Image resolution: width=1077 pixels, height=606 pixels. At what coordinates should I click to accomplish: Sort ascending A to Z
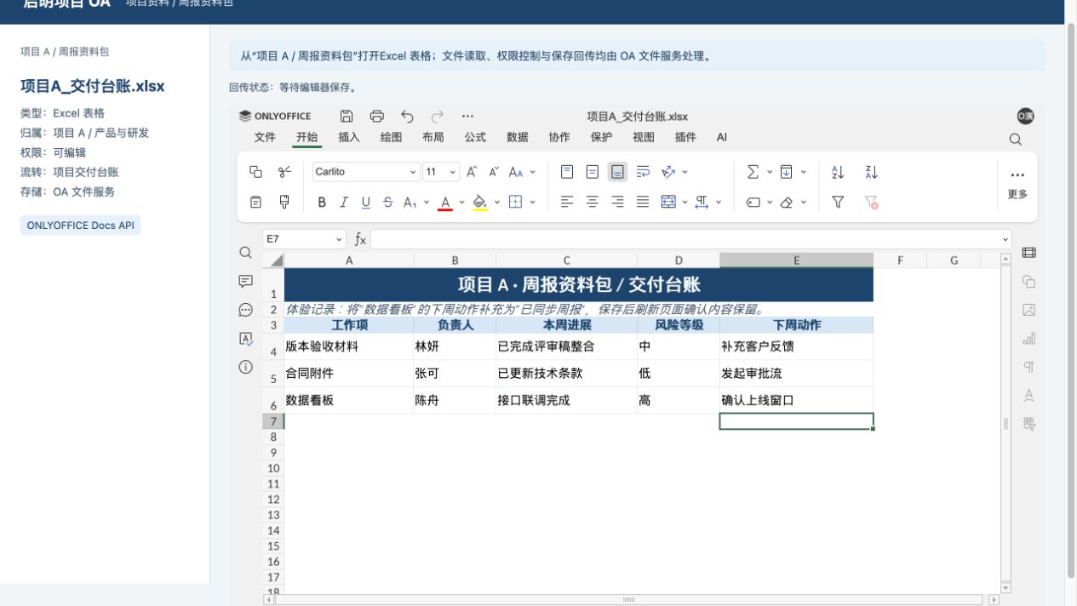pyautogui.click(x=838, y=172)
